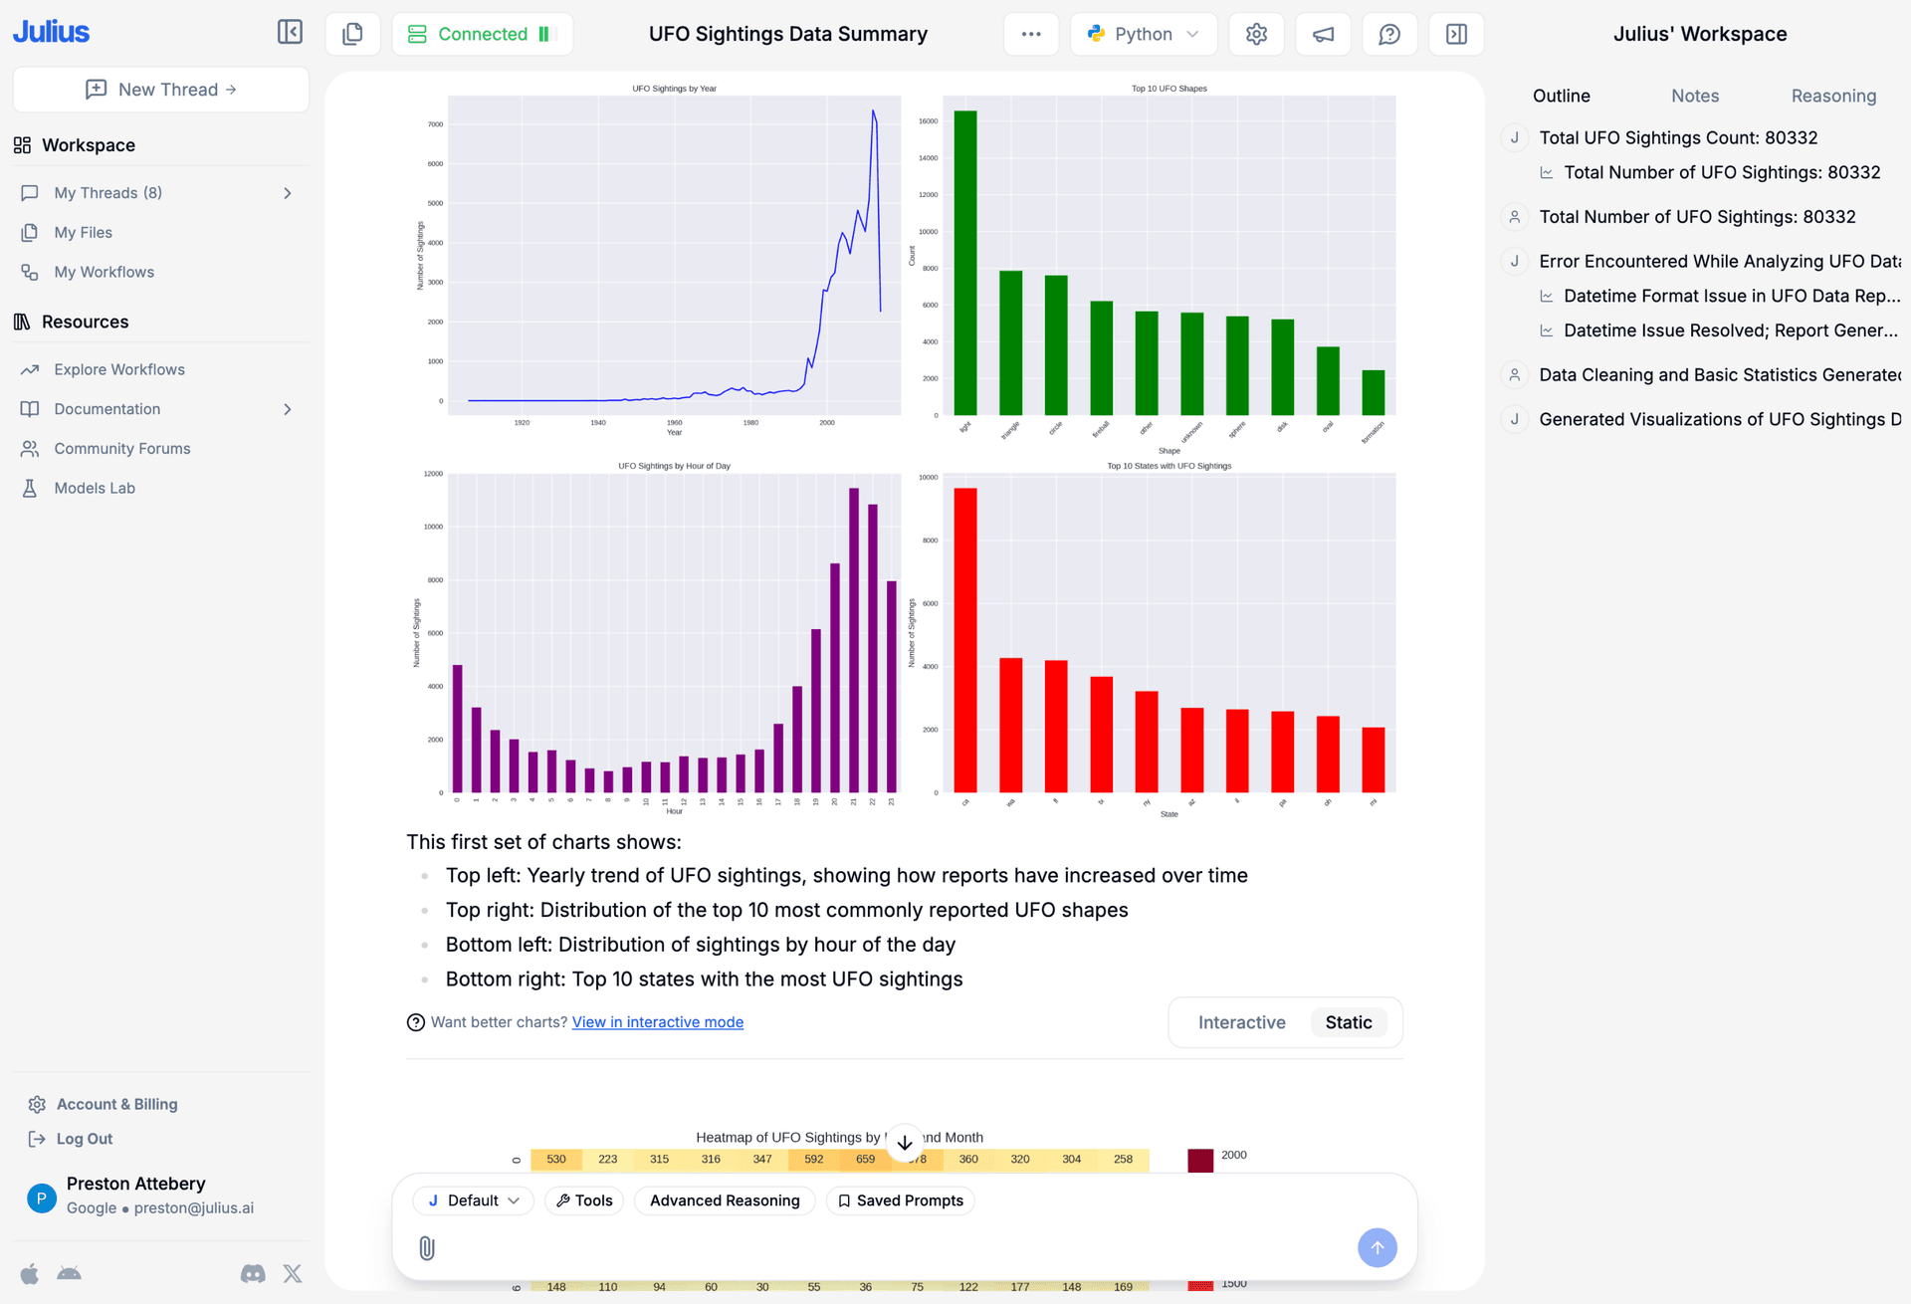This screenshot has width=1911, height=1304.
Task: Switch charts to Interactive mode
Action: coord(1241,1022)
